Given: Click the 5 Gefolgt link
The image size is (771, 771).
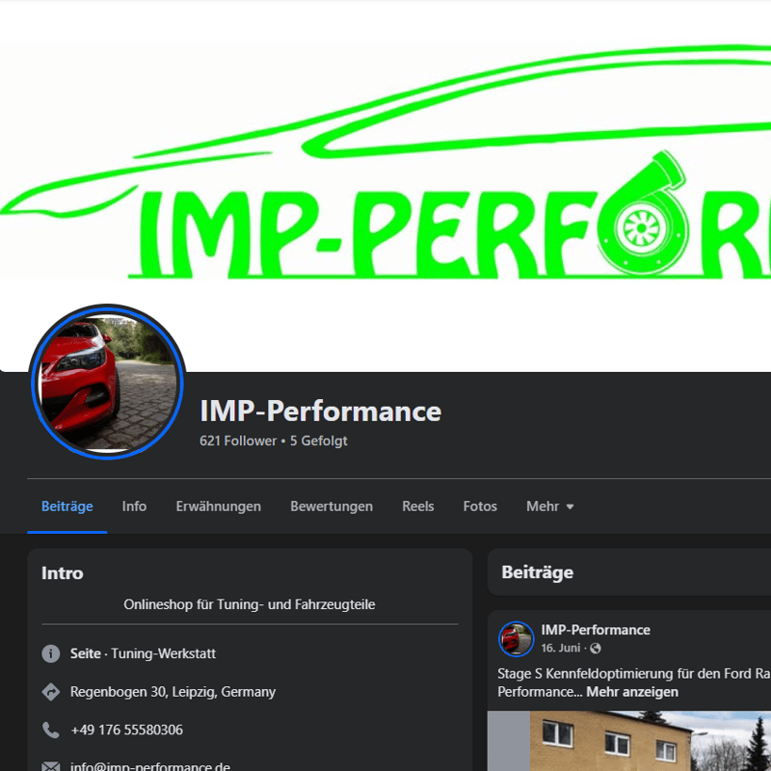Looking at the screenshot, I should click(319, 440).
